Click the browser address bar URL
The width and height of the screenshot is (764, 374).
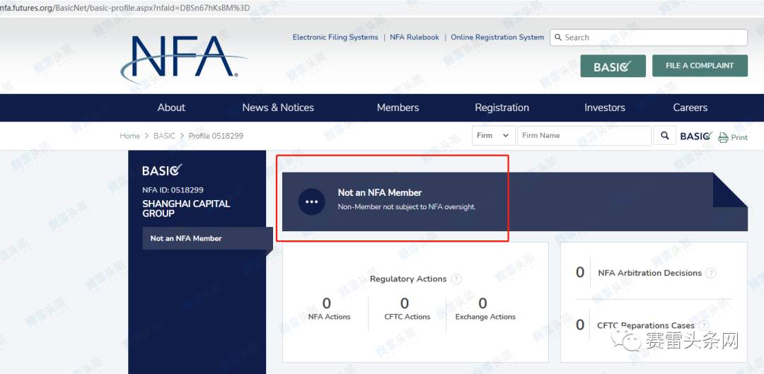tap(125, 8)
